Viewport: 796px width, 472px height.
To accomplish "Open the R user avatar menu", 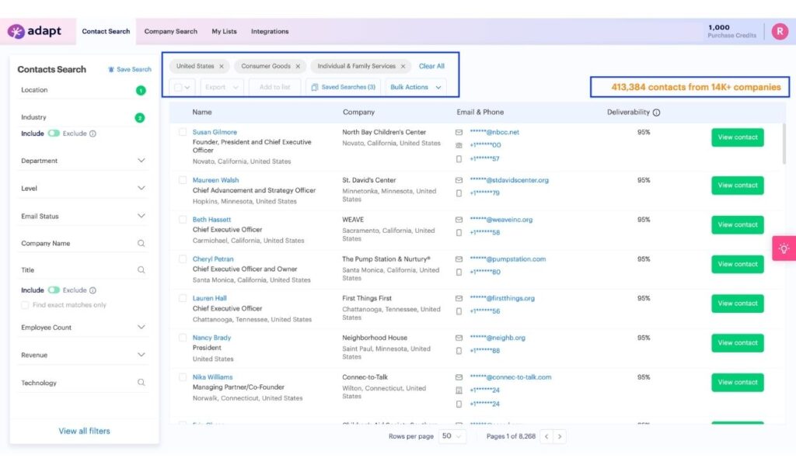I will 779,31.
